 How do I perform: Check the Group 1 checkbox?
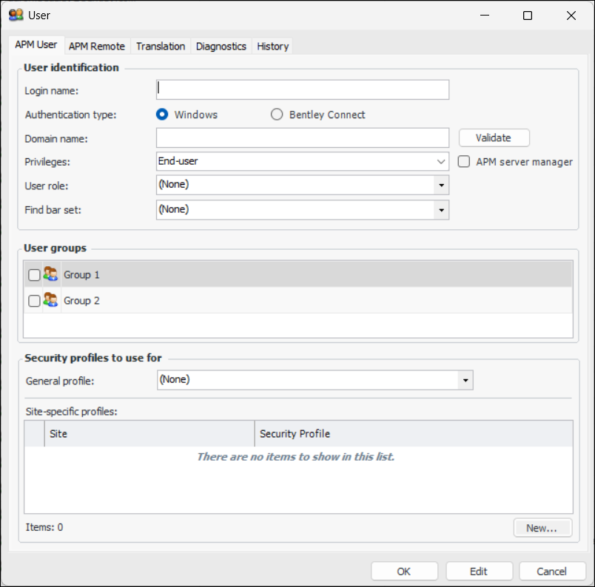34,274
